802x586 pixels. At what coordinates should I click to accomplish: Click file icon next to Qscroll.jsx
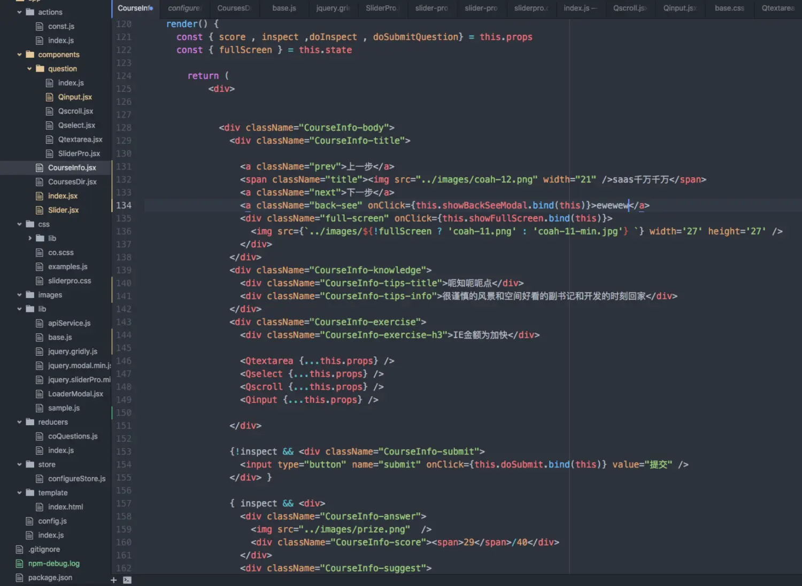[x=50, y=111]
